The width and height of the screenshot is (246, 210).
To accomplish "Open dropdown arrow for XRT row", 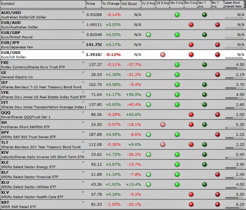I will tap(83, 202).
